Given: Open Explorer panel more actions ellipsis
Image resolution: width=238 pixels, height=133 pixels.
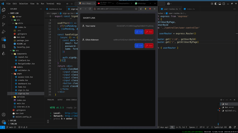Looking at the screenshot, I should (41, 9).
